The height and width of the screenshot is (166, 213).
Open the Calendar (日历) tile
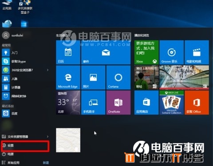click(68, 52)
